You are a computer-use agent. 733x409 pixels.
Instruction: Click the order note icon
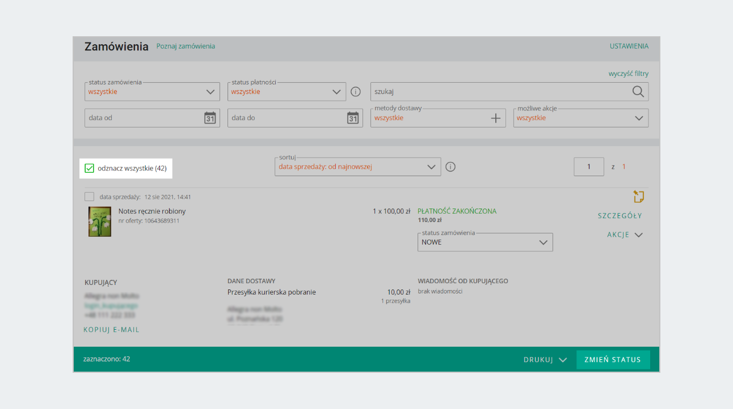639,197
